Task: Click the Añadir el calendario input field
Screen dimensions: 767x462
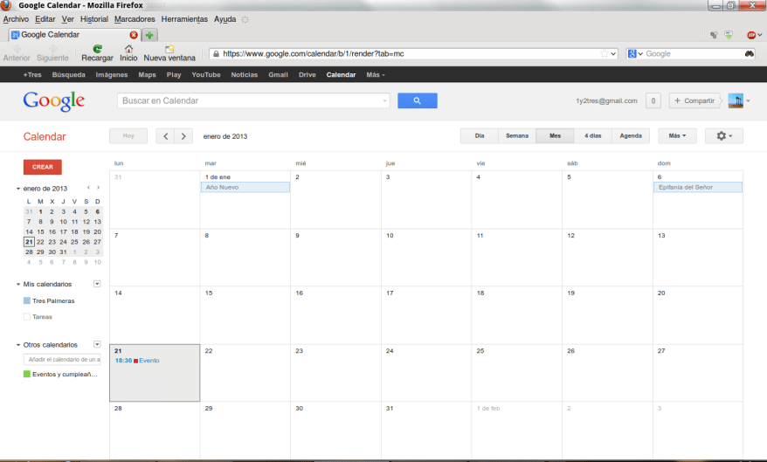Action: point(62,359)
